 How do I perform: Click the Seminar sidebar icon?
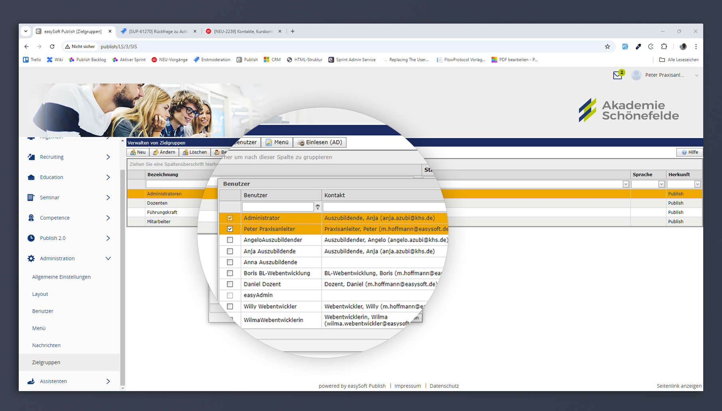31,198
